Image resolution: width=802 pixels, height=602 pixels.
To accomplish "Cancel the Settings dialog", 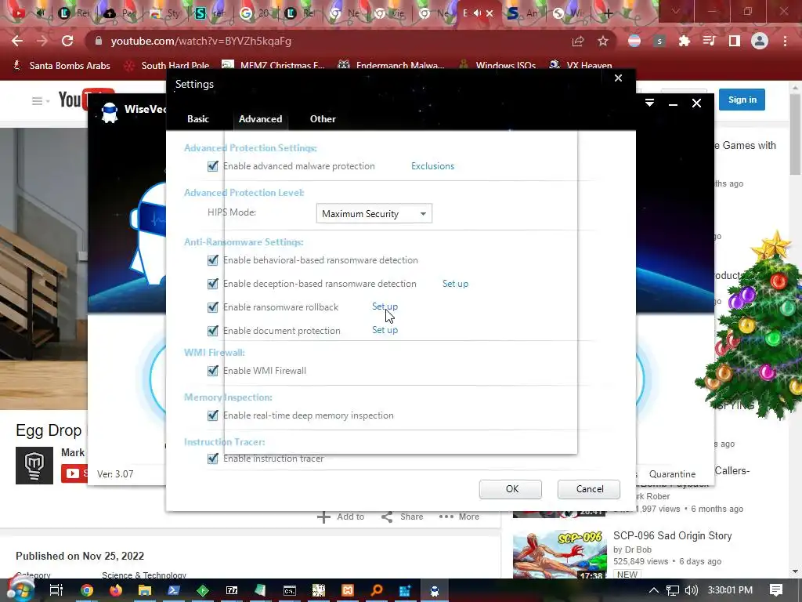I will coord(589,489).
